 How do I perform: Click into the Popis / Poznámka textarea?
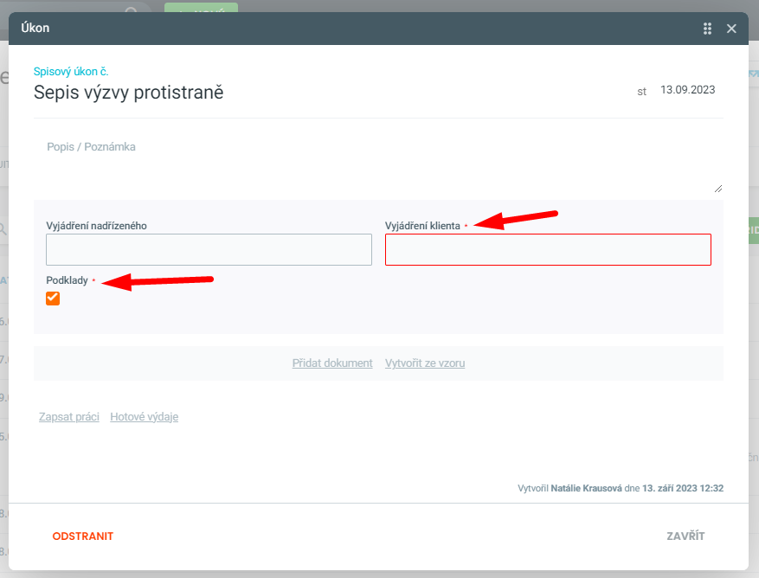pos(378,162)
